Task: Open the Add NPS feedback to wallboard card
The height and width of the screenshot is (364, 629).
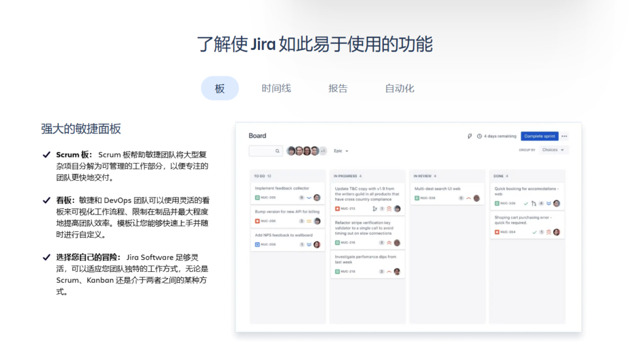Action: pyautogui.click(x=287, y=240)
